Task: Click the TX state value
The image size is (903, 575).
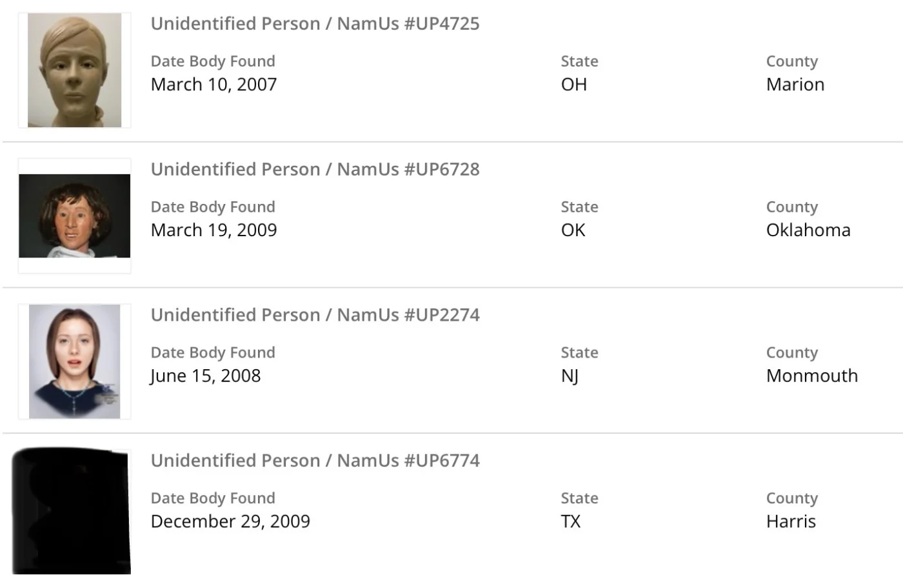Action: 570,521
